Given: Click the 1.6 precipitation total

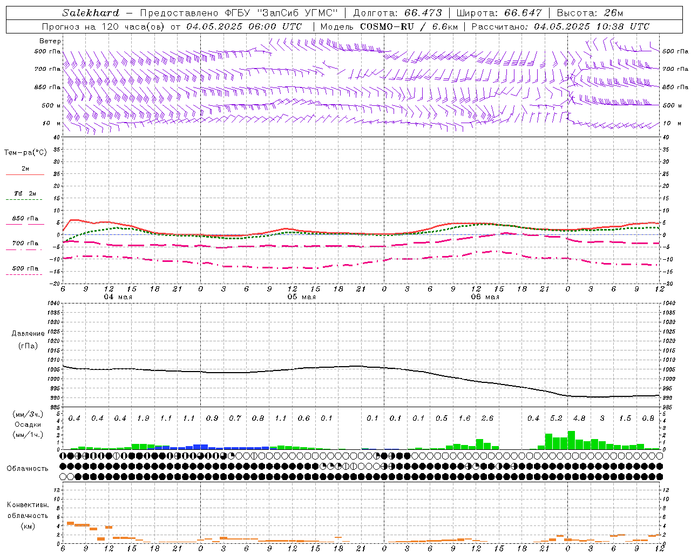Looking at the screenshot, I should pyautogui.click(x=464, y=418).
